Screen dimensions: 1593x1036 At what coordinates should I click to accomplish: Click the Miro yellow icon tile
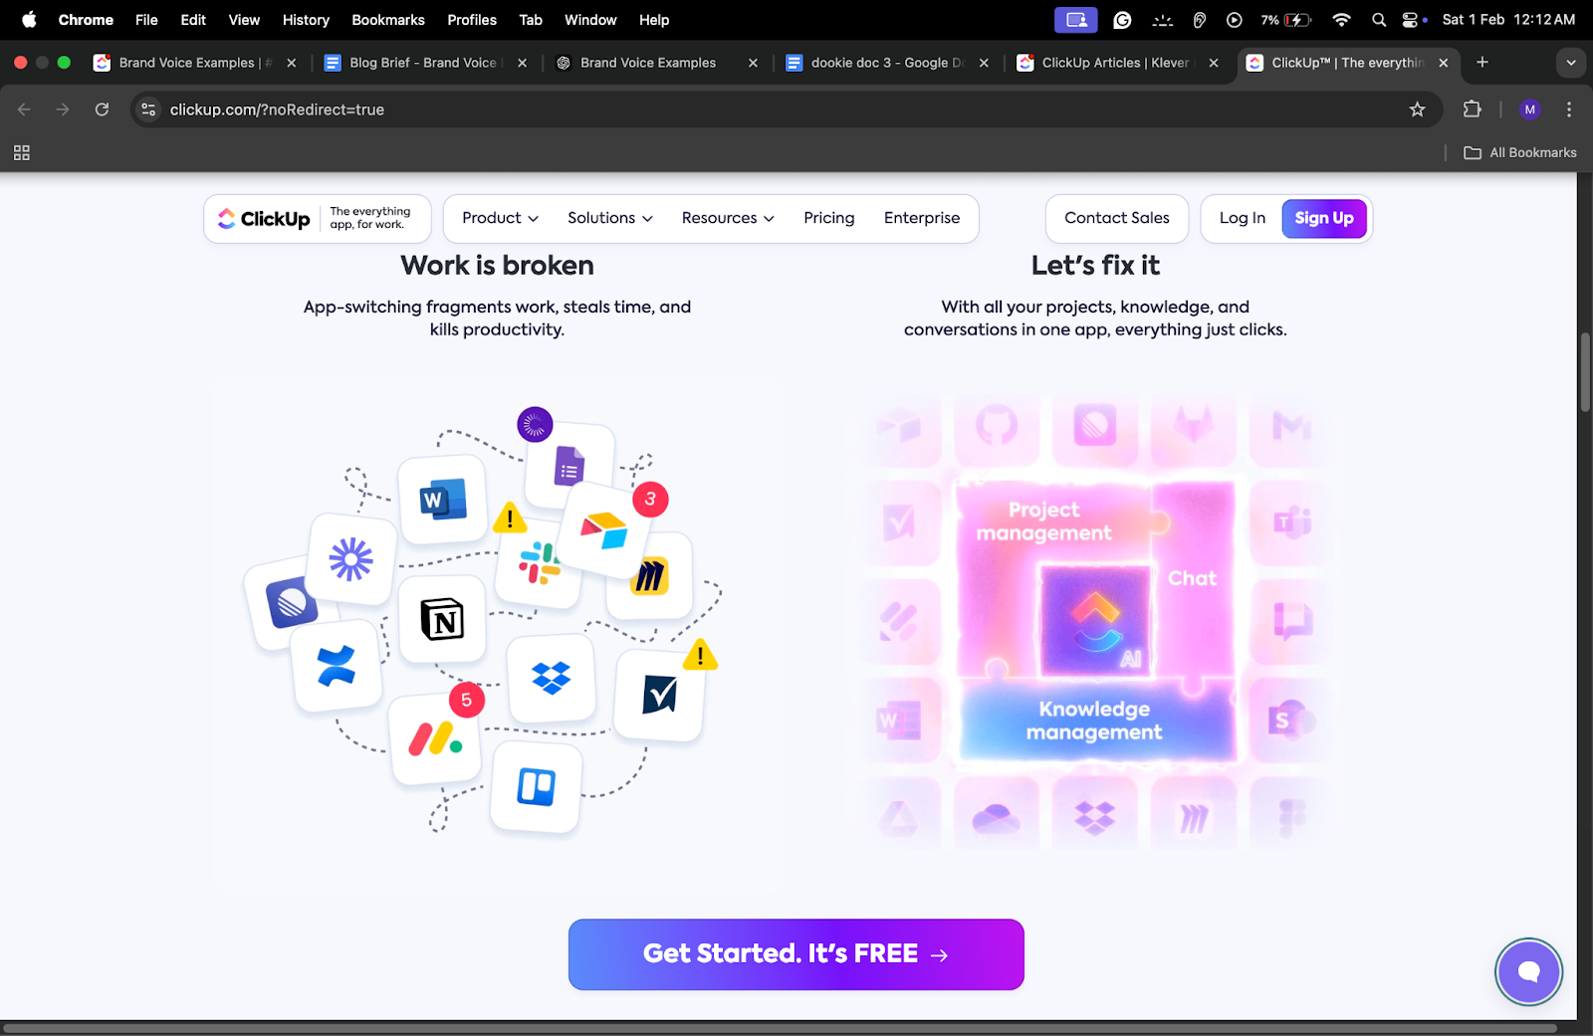(x=649, y=575)
